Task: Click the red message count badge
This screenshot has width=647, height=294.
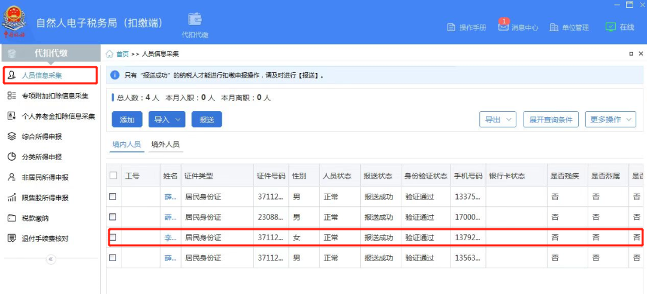Action: (503, 20)
